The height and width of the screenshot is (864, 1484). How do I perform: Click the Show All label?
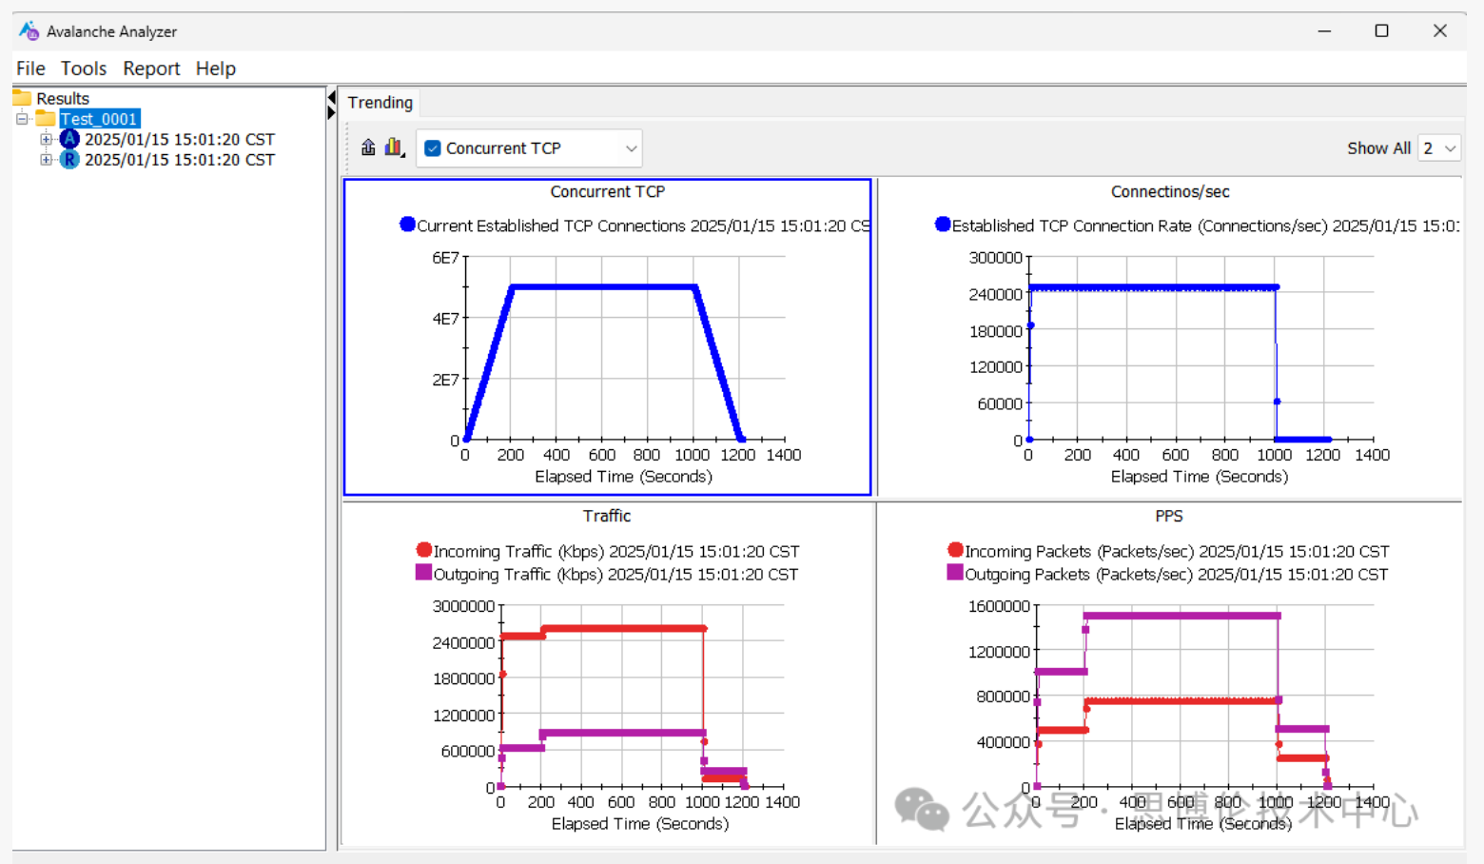tap(1378, 148)
